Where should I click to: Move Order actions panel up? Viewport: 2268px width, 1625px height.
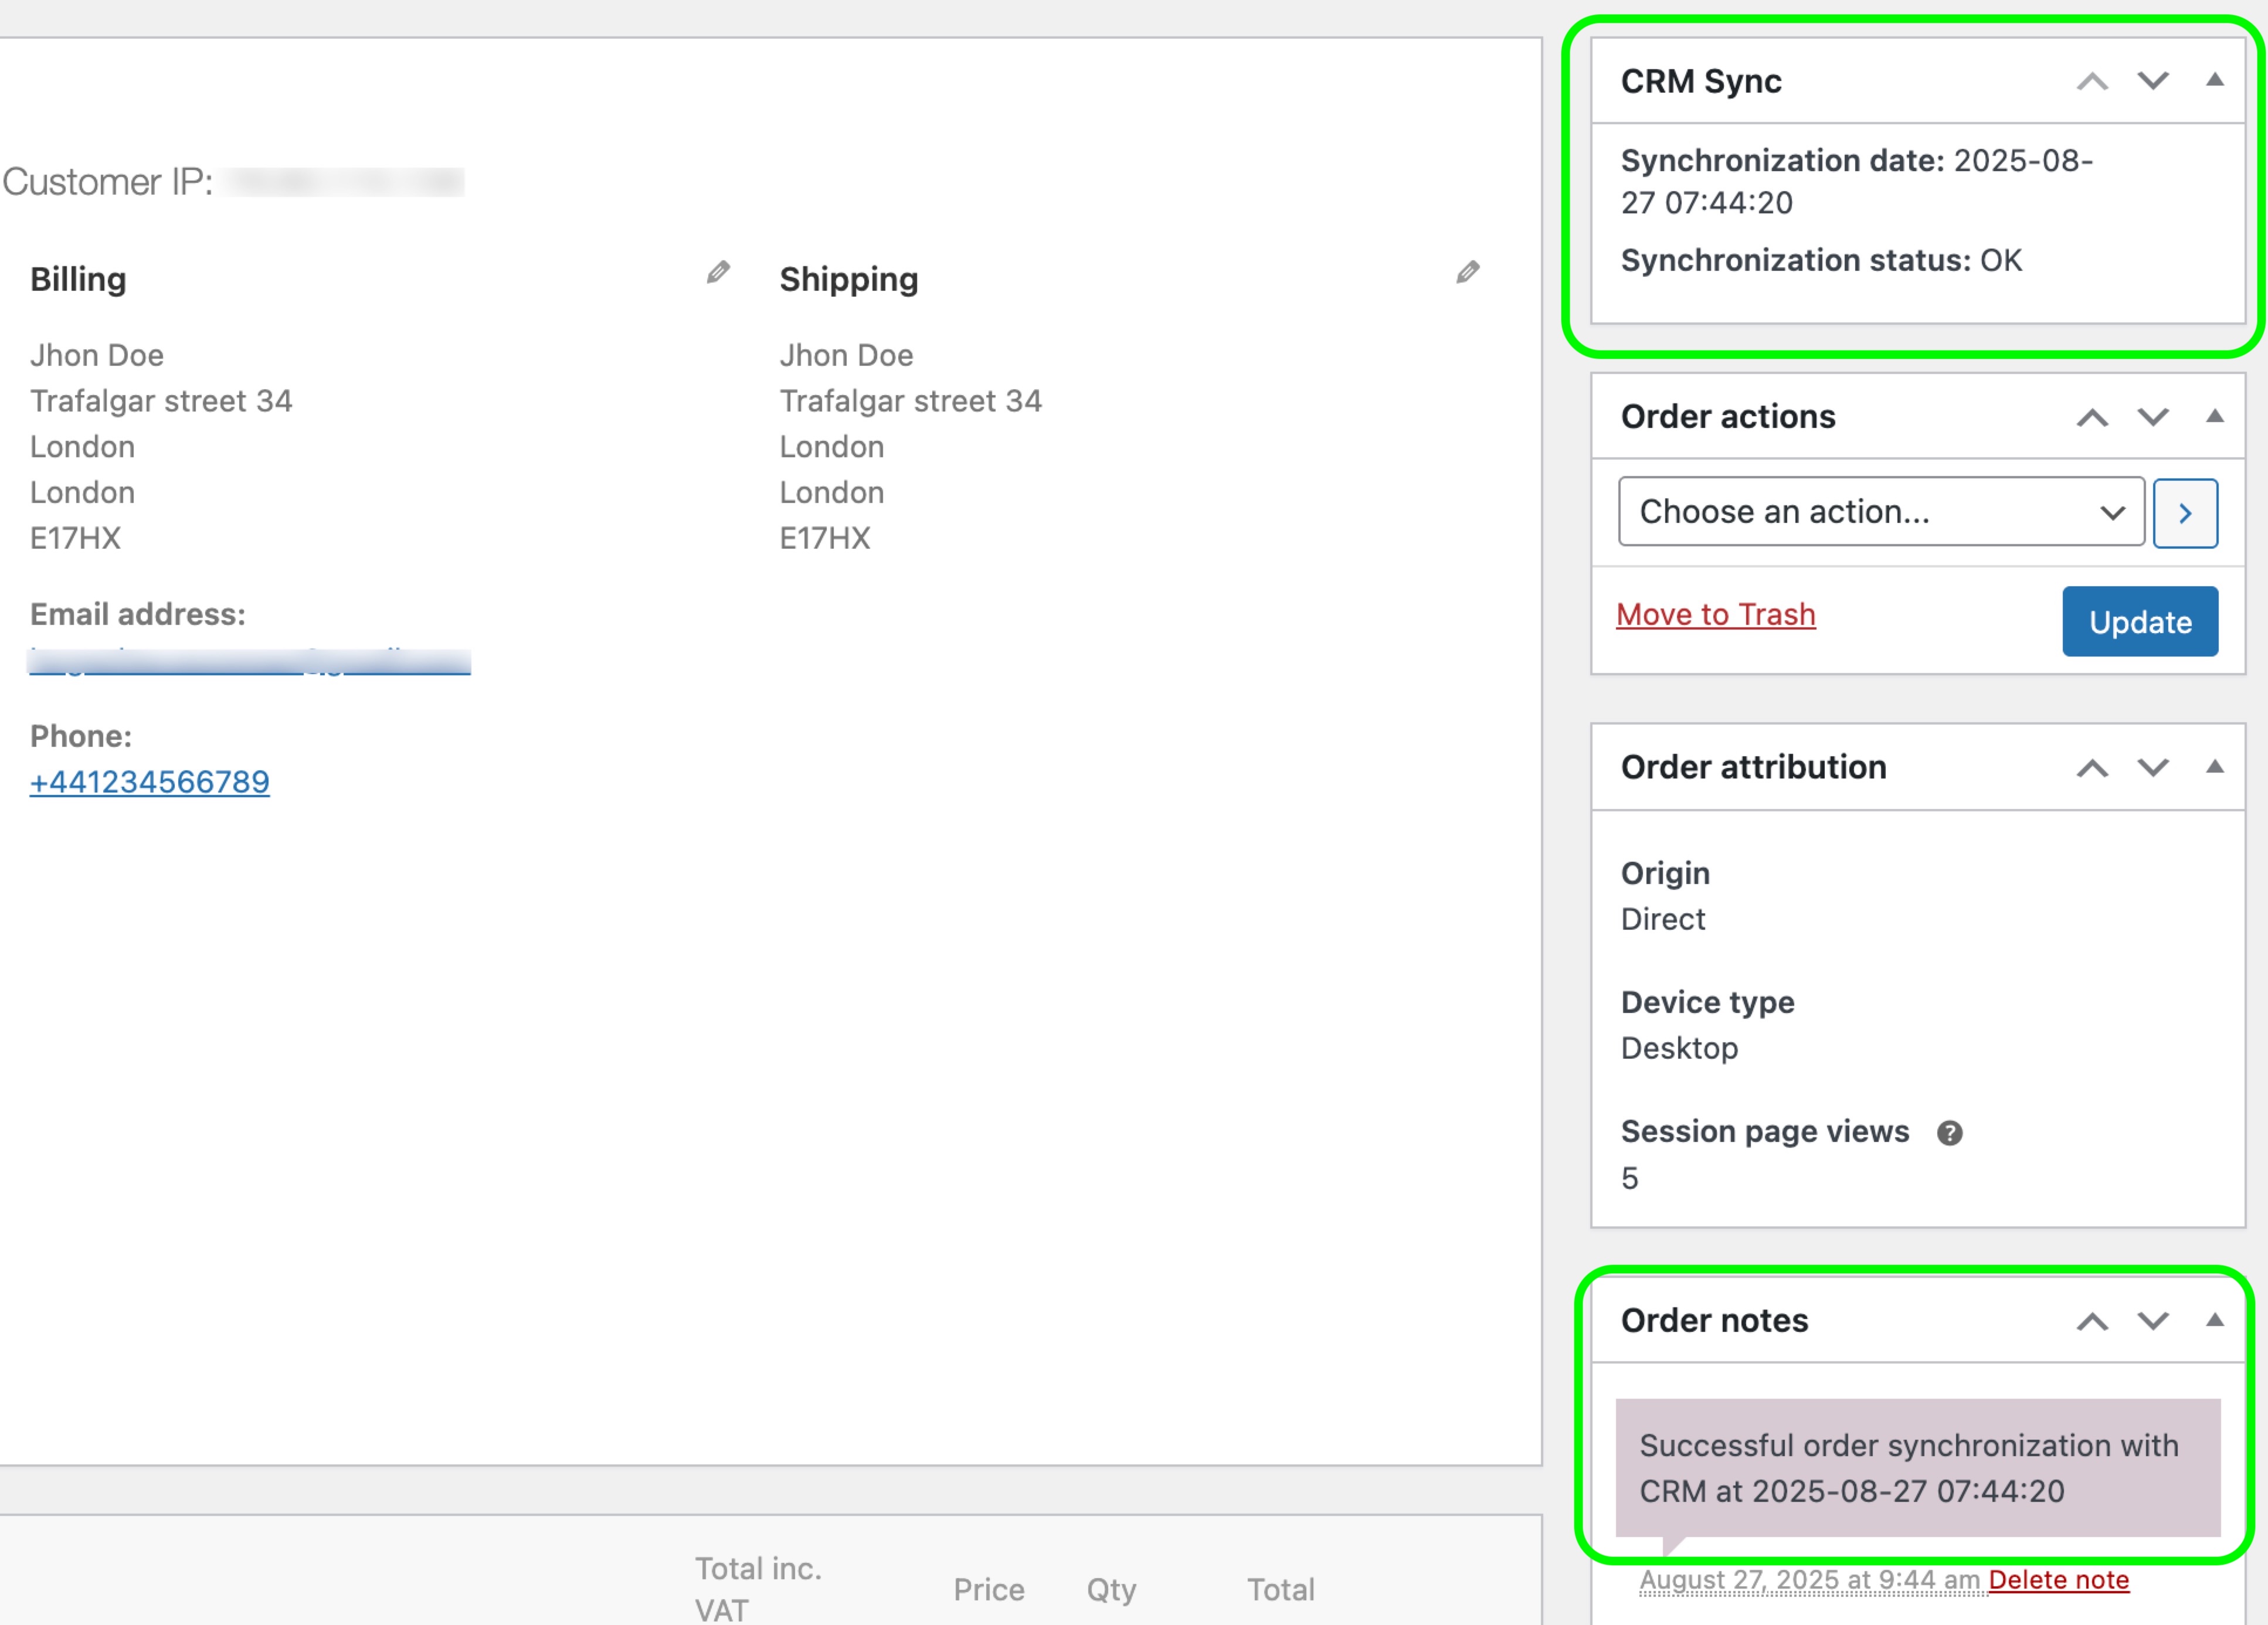click(x=2092, y=417)
